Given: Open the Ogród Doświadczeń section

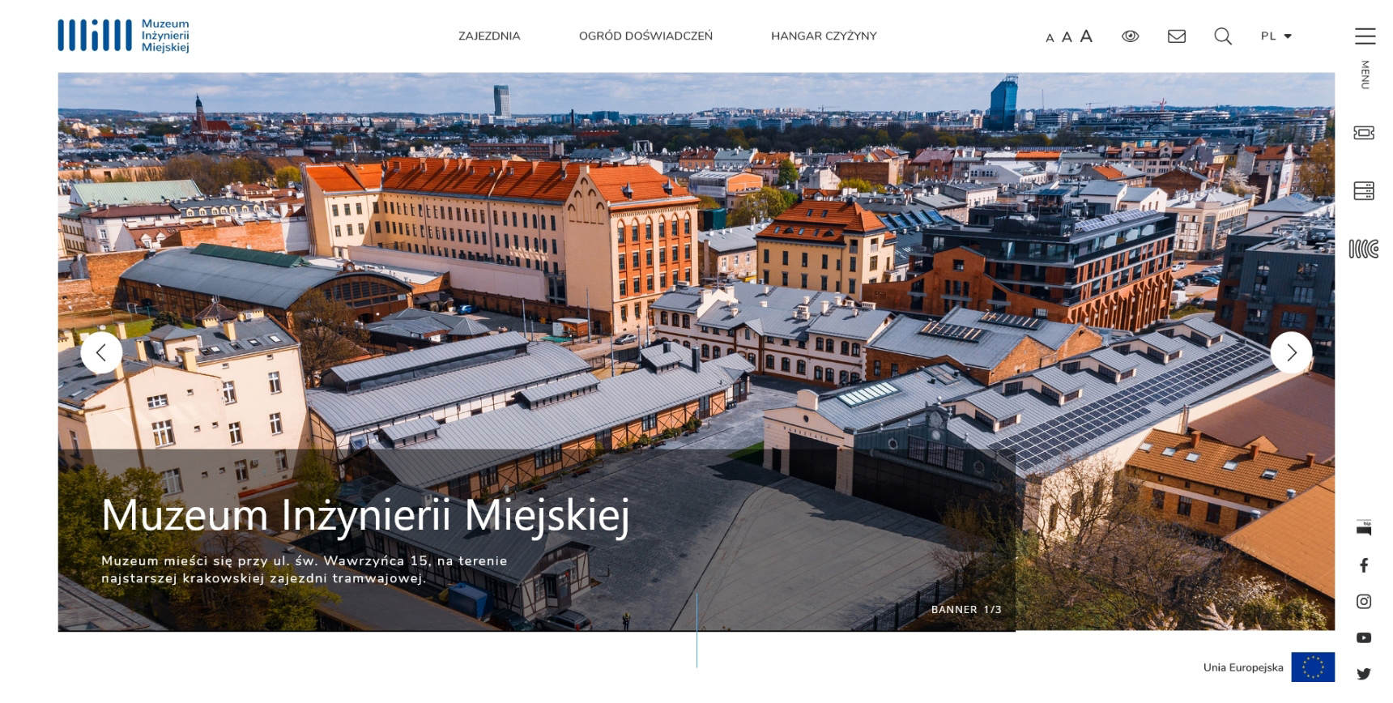Looking at the screenshot, I should pyautogui.click(x=645, y=36).
